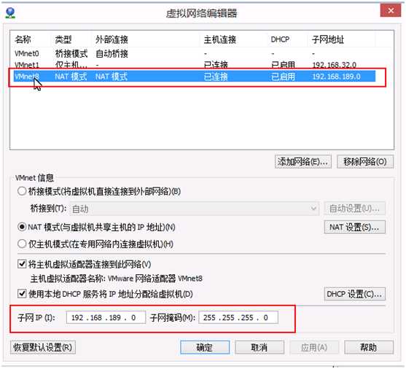Click the 添加网络(E)... button

tap(303, 162)
